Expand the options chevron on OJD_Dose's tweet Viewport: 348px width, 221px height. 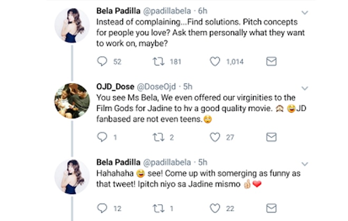tap(305, 88)
